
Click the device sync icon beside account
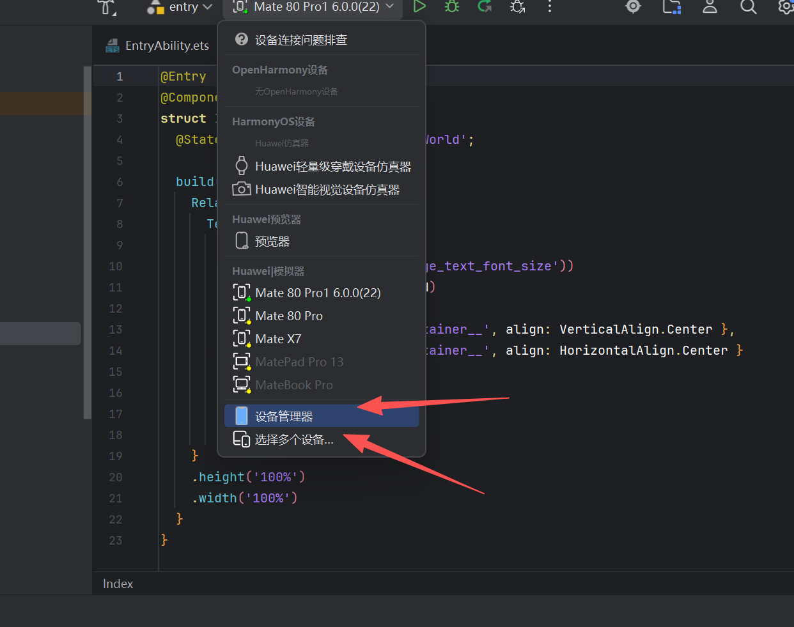[x=672, y=6]
